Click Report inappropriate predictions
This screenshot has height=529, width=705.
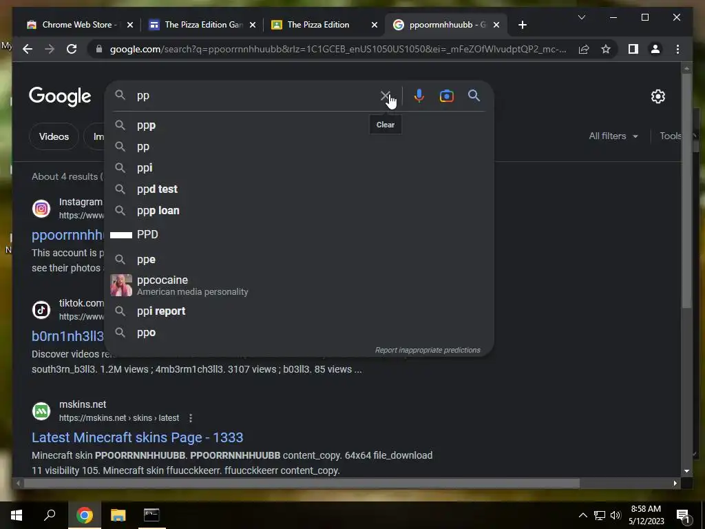[x=428, y=350]
